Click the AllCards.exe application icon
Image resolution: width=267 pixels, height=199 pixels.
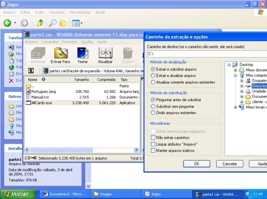(28, 103)
